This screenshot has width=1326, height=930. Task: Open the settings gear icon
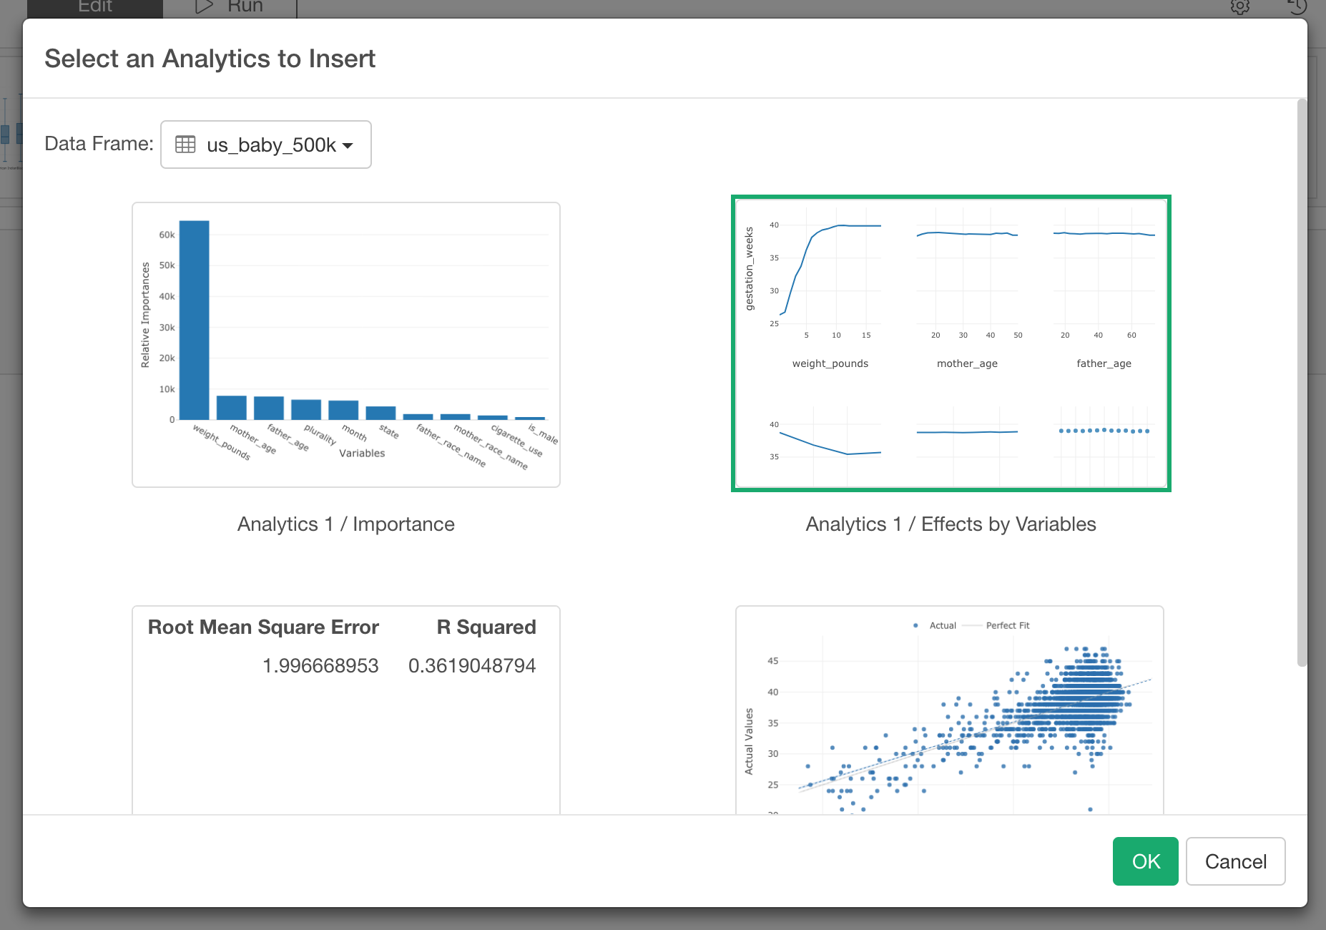tap(1240, 6)
